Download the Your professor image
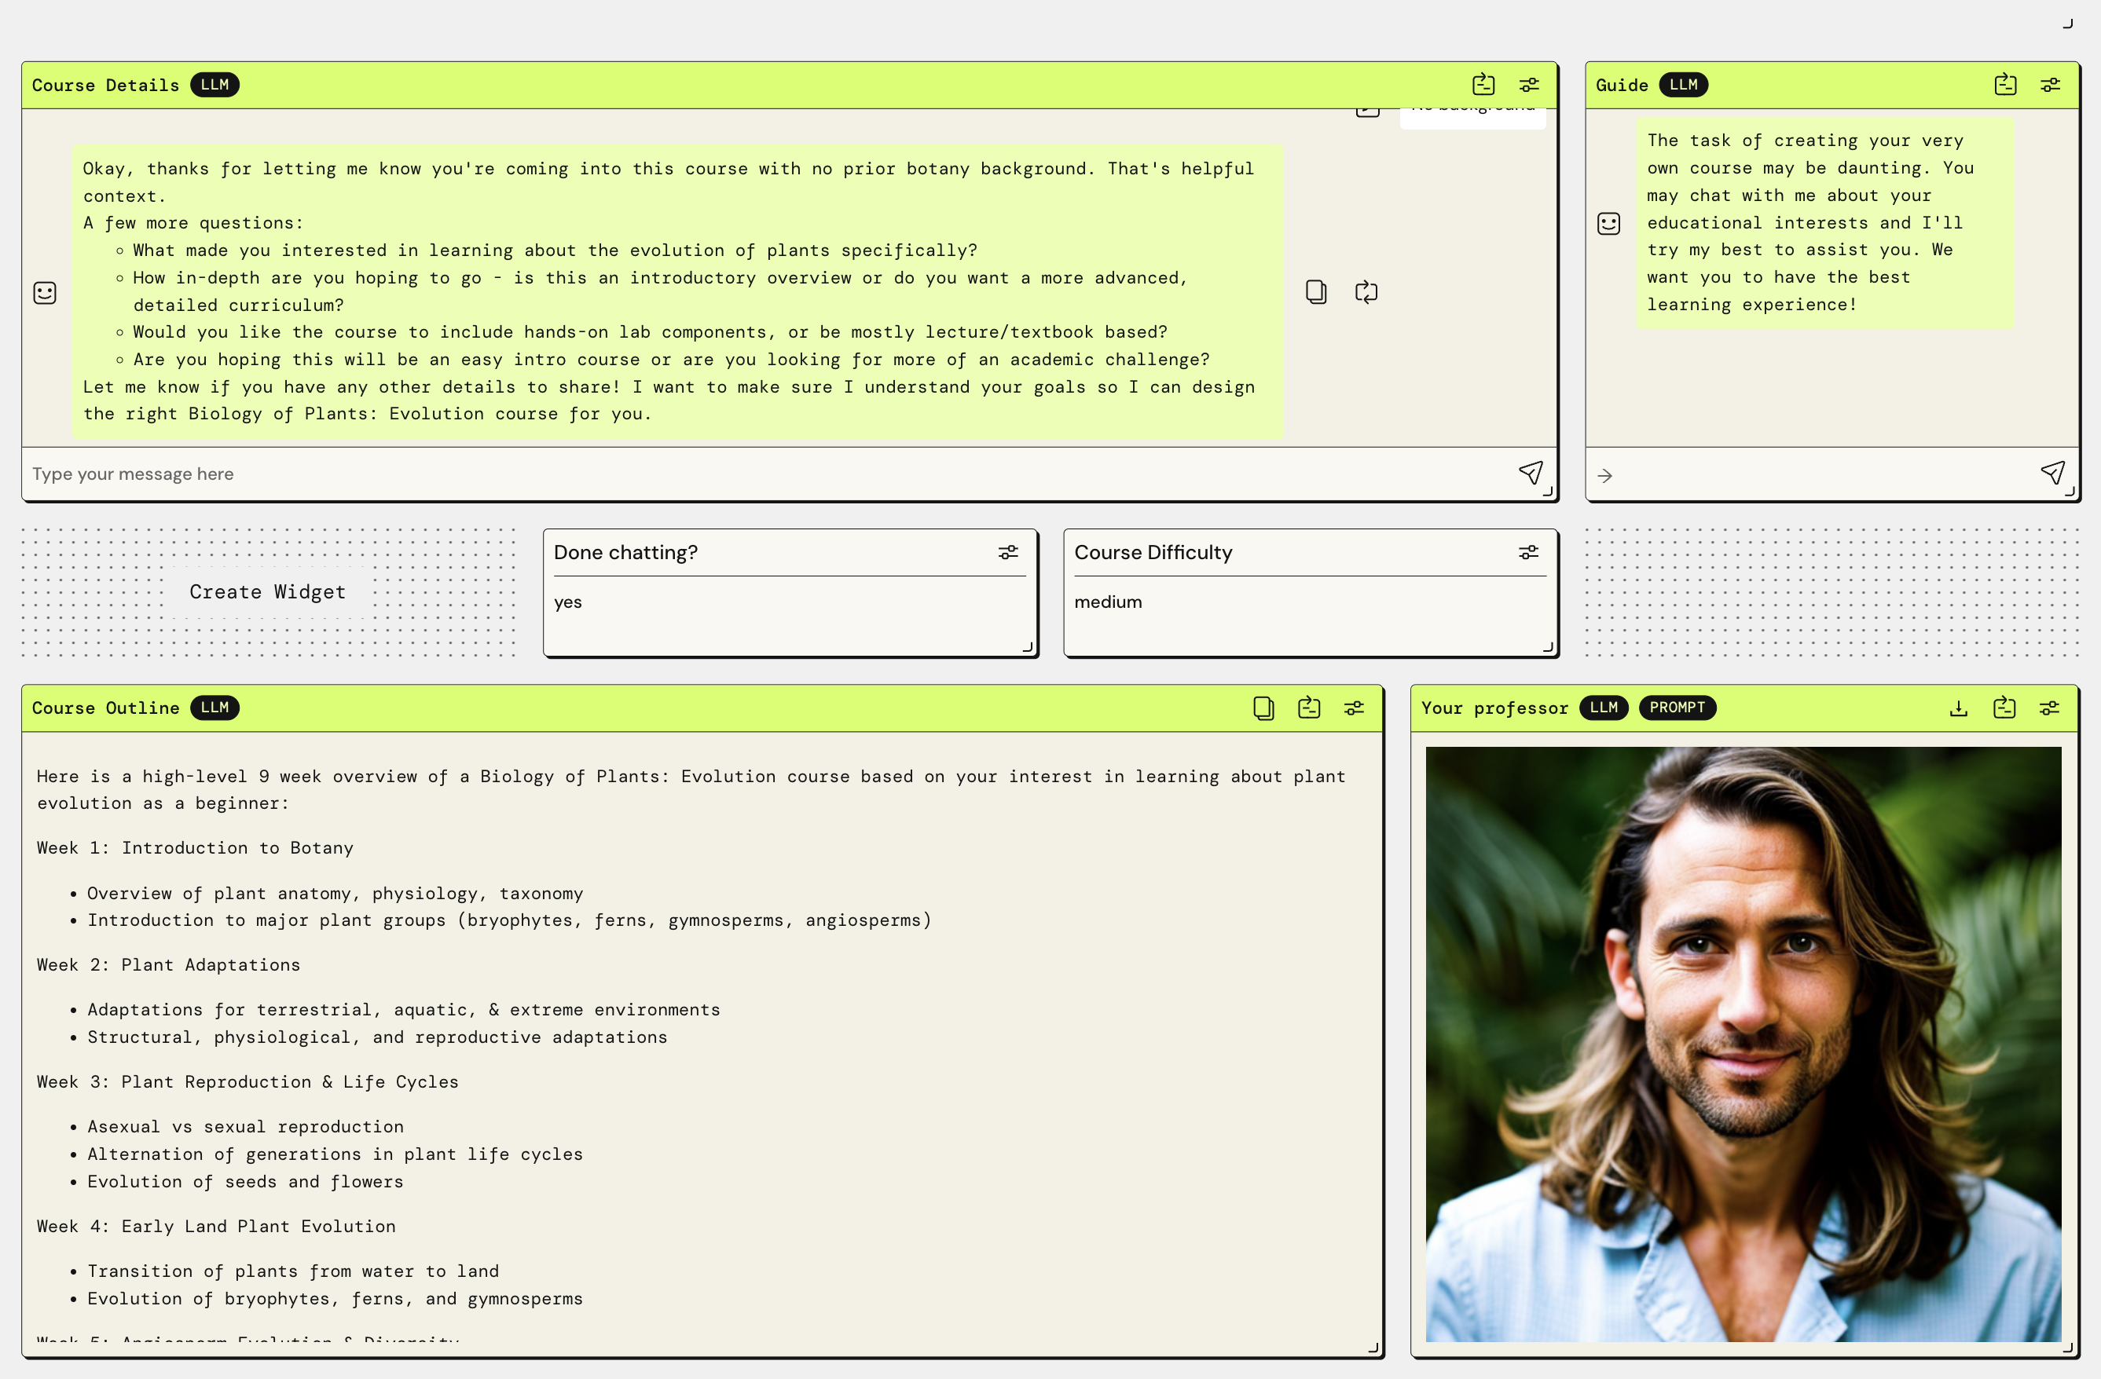Screen dimensions: 2101x1379 point(1958,708)
